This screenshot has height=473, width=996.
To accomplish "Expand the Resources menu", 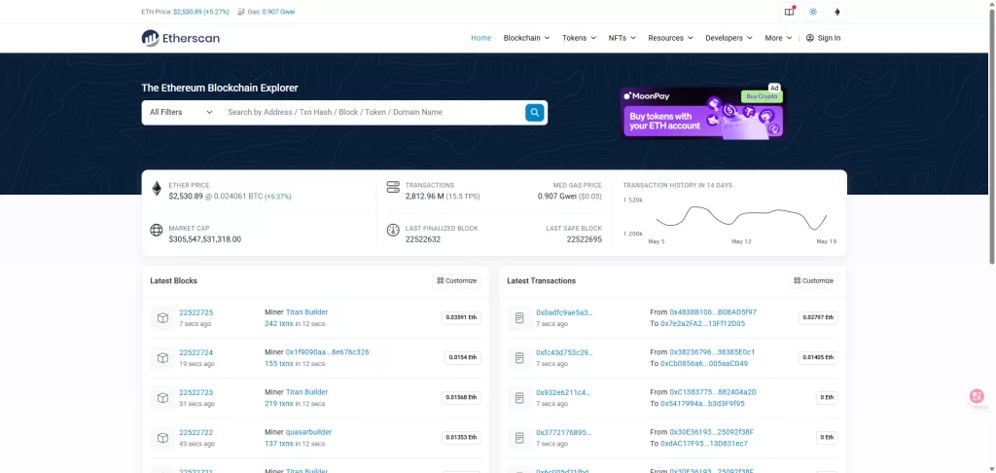I will [671, 38].
